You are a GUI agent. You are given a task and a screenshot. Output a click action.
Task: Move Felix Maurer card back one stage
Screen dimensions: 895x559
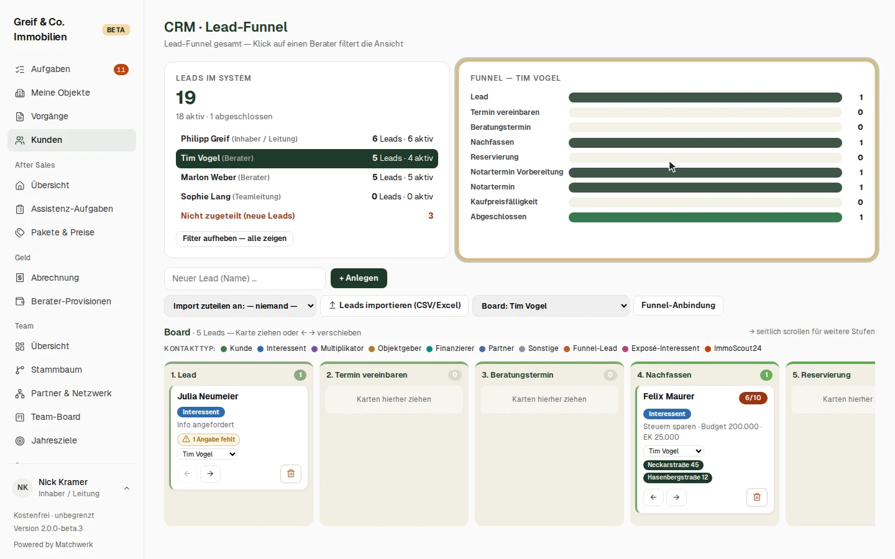point(653,497)
